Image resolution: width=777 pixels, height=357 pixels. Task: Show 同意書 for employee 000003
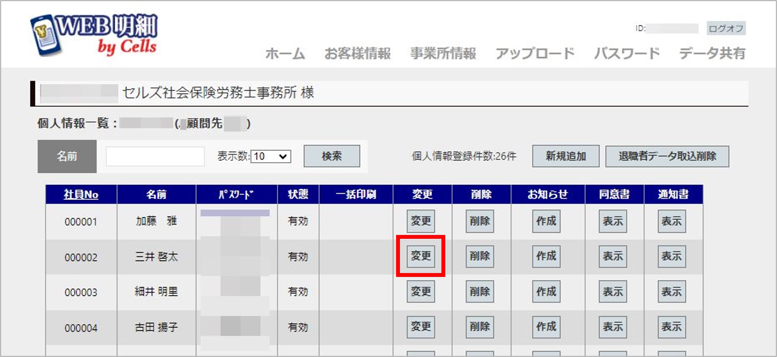tap(613, 291)
